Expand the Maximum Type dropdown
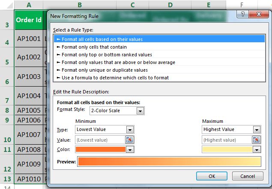Screen dimensions: 272x189 click(257, 129)
